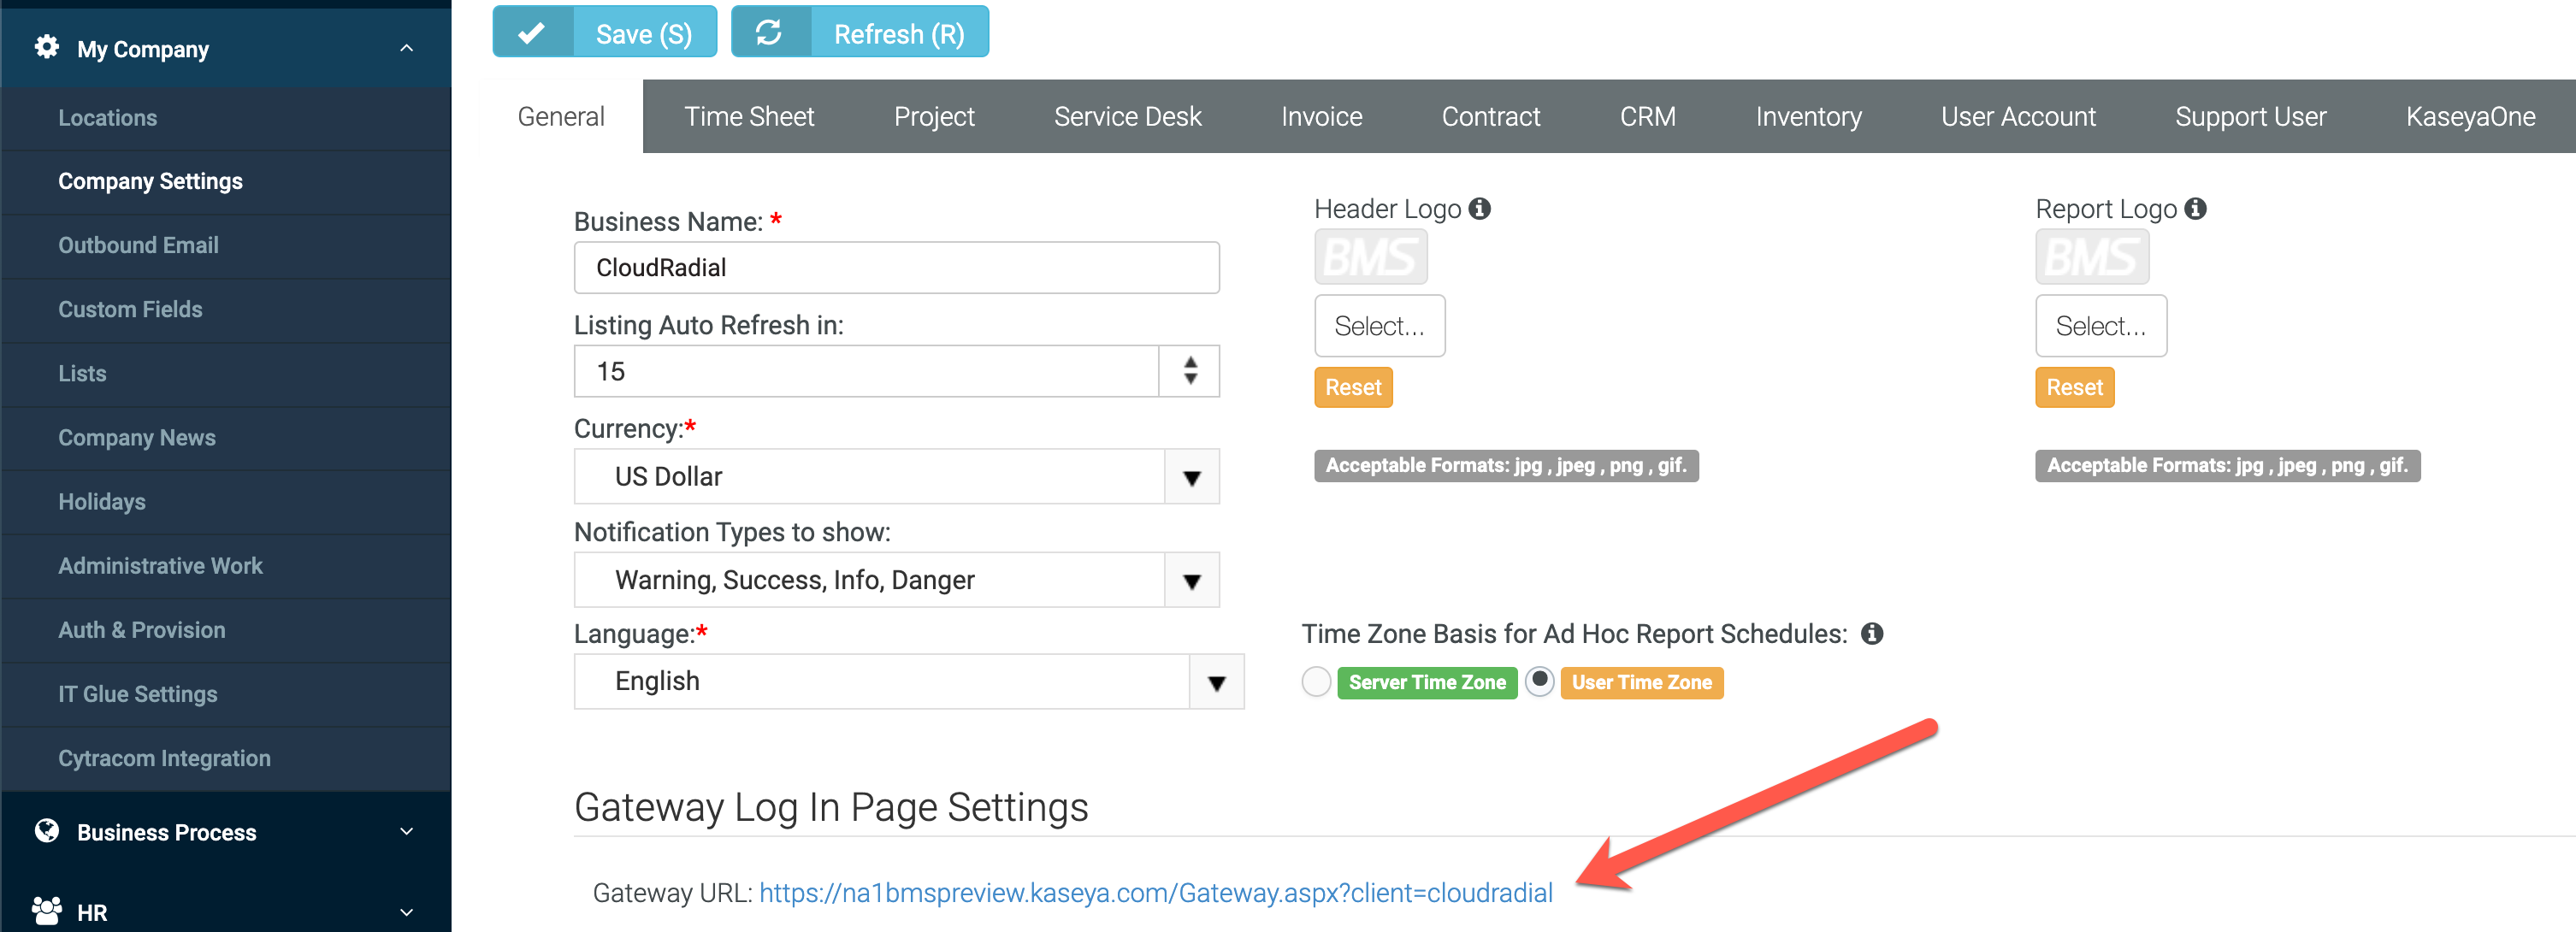Click the Listing Auto Refresh stepper arrows

[x=1190, y=371]
